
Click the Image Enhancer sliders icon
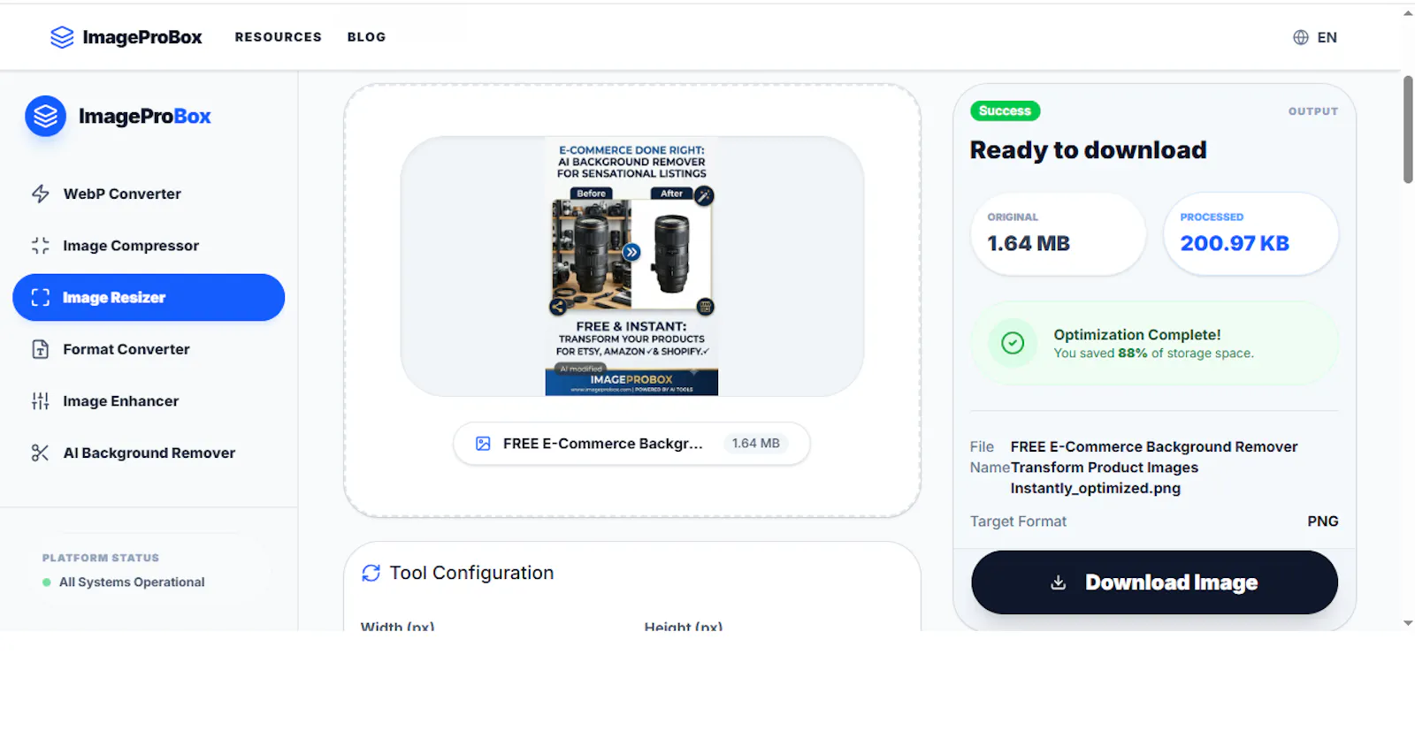[x=41, y=401]
